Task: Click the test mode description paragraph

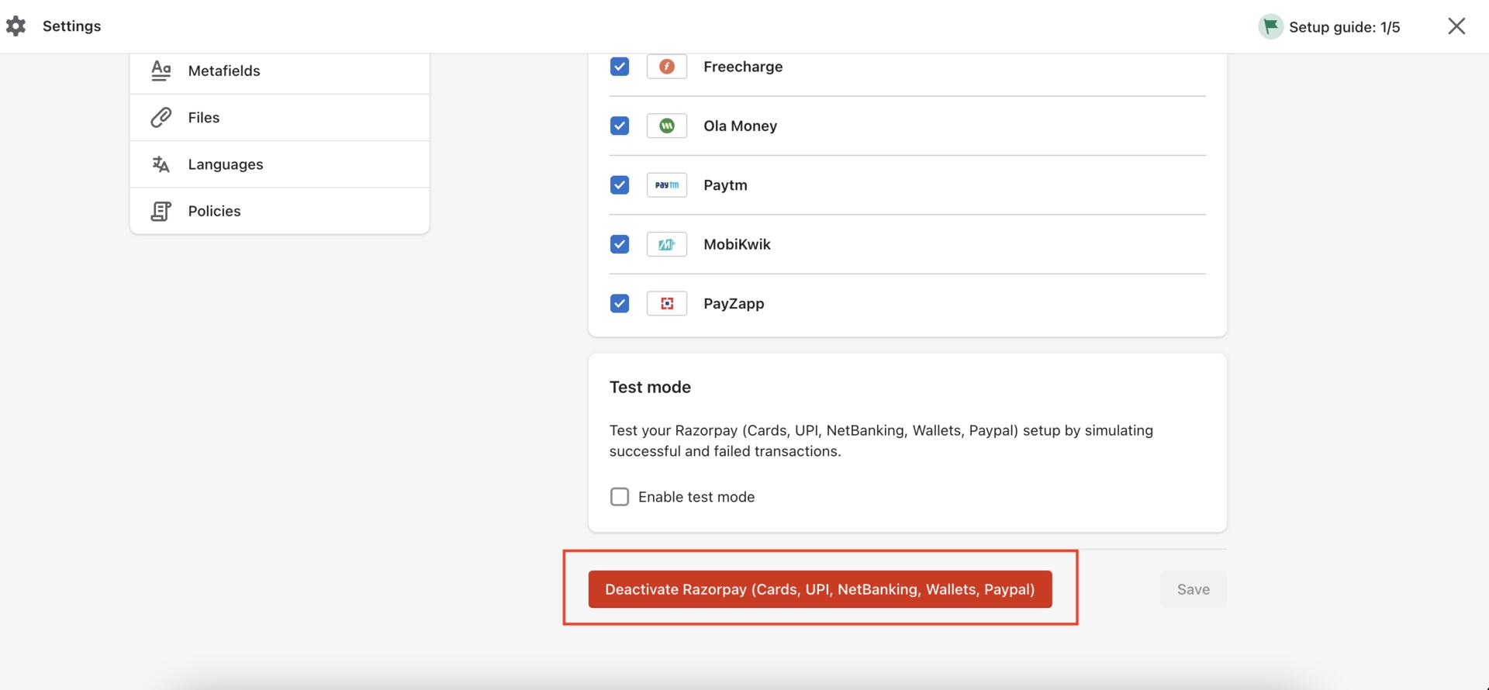Action: 881,440
